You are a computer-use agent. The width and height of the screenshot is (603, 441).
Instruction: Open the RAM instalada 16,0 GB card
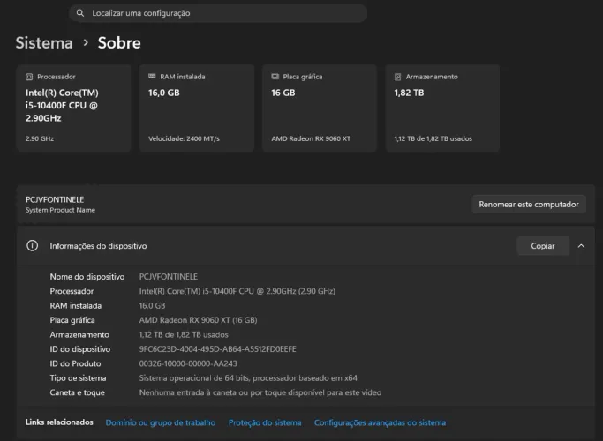197,108
